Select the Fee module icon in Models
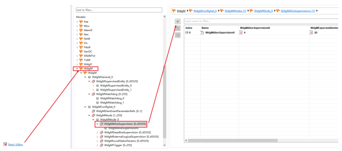The width and height of the screenshot is (342, 151). (x=81, y=21)
